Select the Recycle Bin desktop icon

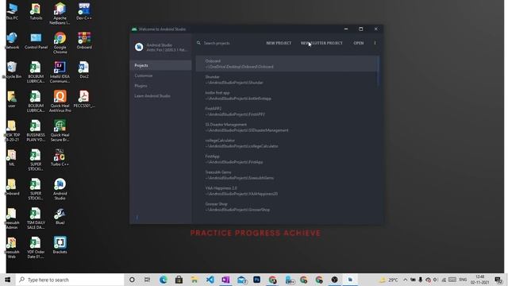[12, 70]
